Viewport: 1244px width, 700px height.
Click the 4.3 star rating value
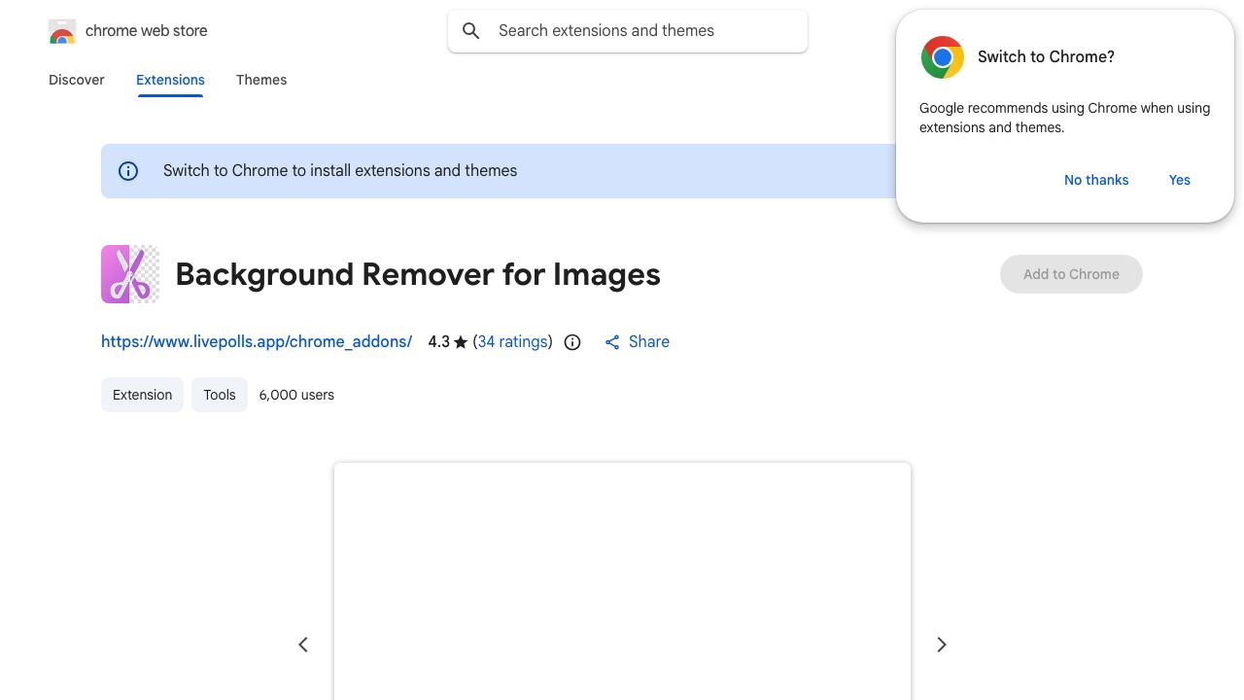(448, 341)
